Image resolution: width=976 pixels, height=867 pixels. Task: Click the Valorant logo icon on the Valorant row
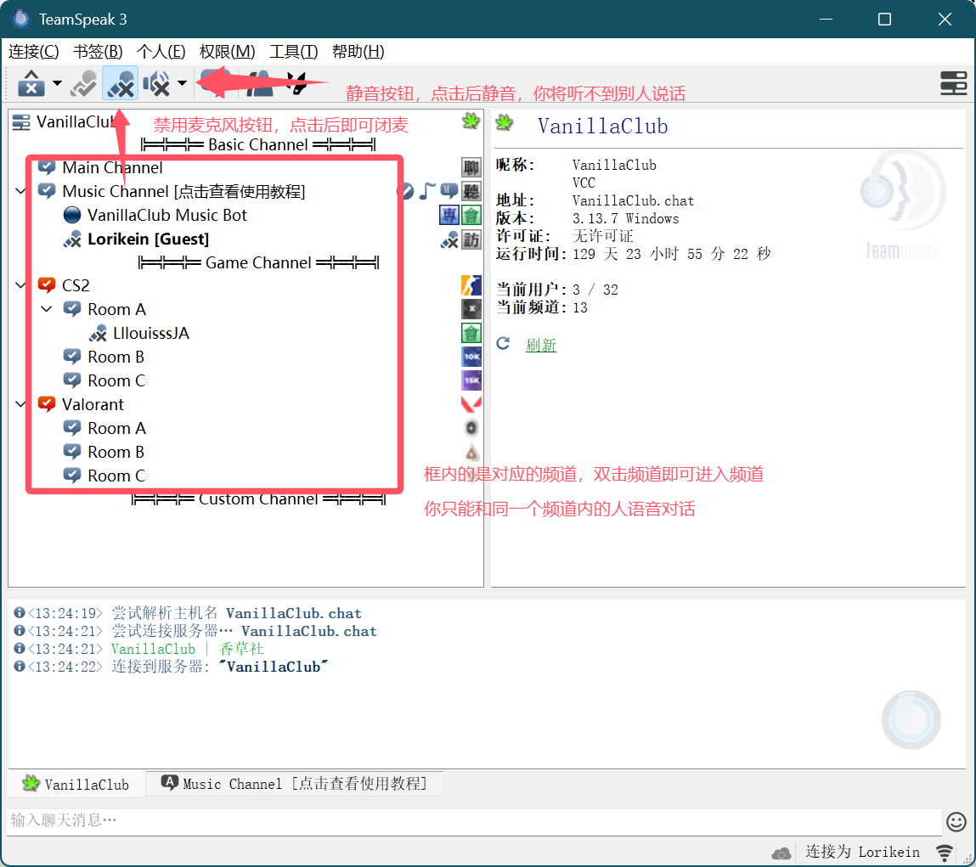pyautogui.click(x=471, y=404)
